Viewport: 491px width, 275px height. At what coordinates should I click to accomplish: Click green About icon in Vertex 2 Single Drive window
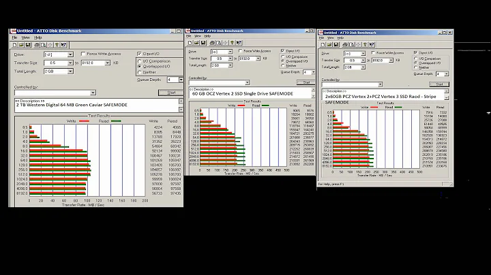coord(232,43)
